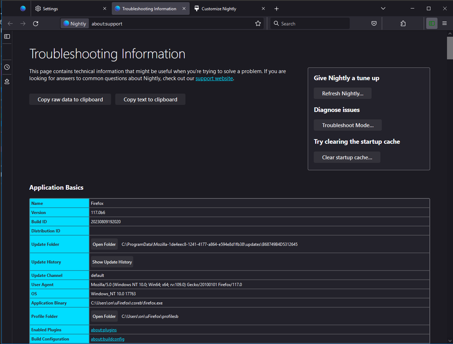453x344 pixels.
Task: Close the Customize Nightly tab
Action: pyautogui.click(x=263, y=9)
